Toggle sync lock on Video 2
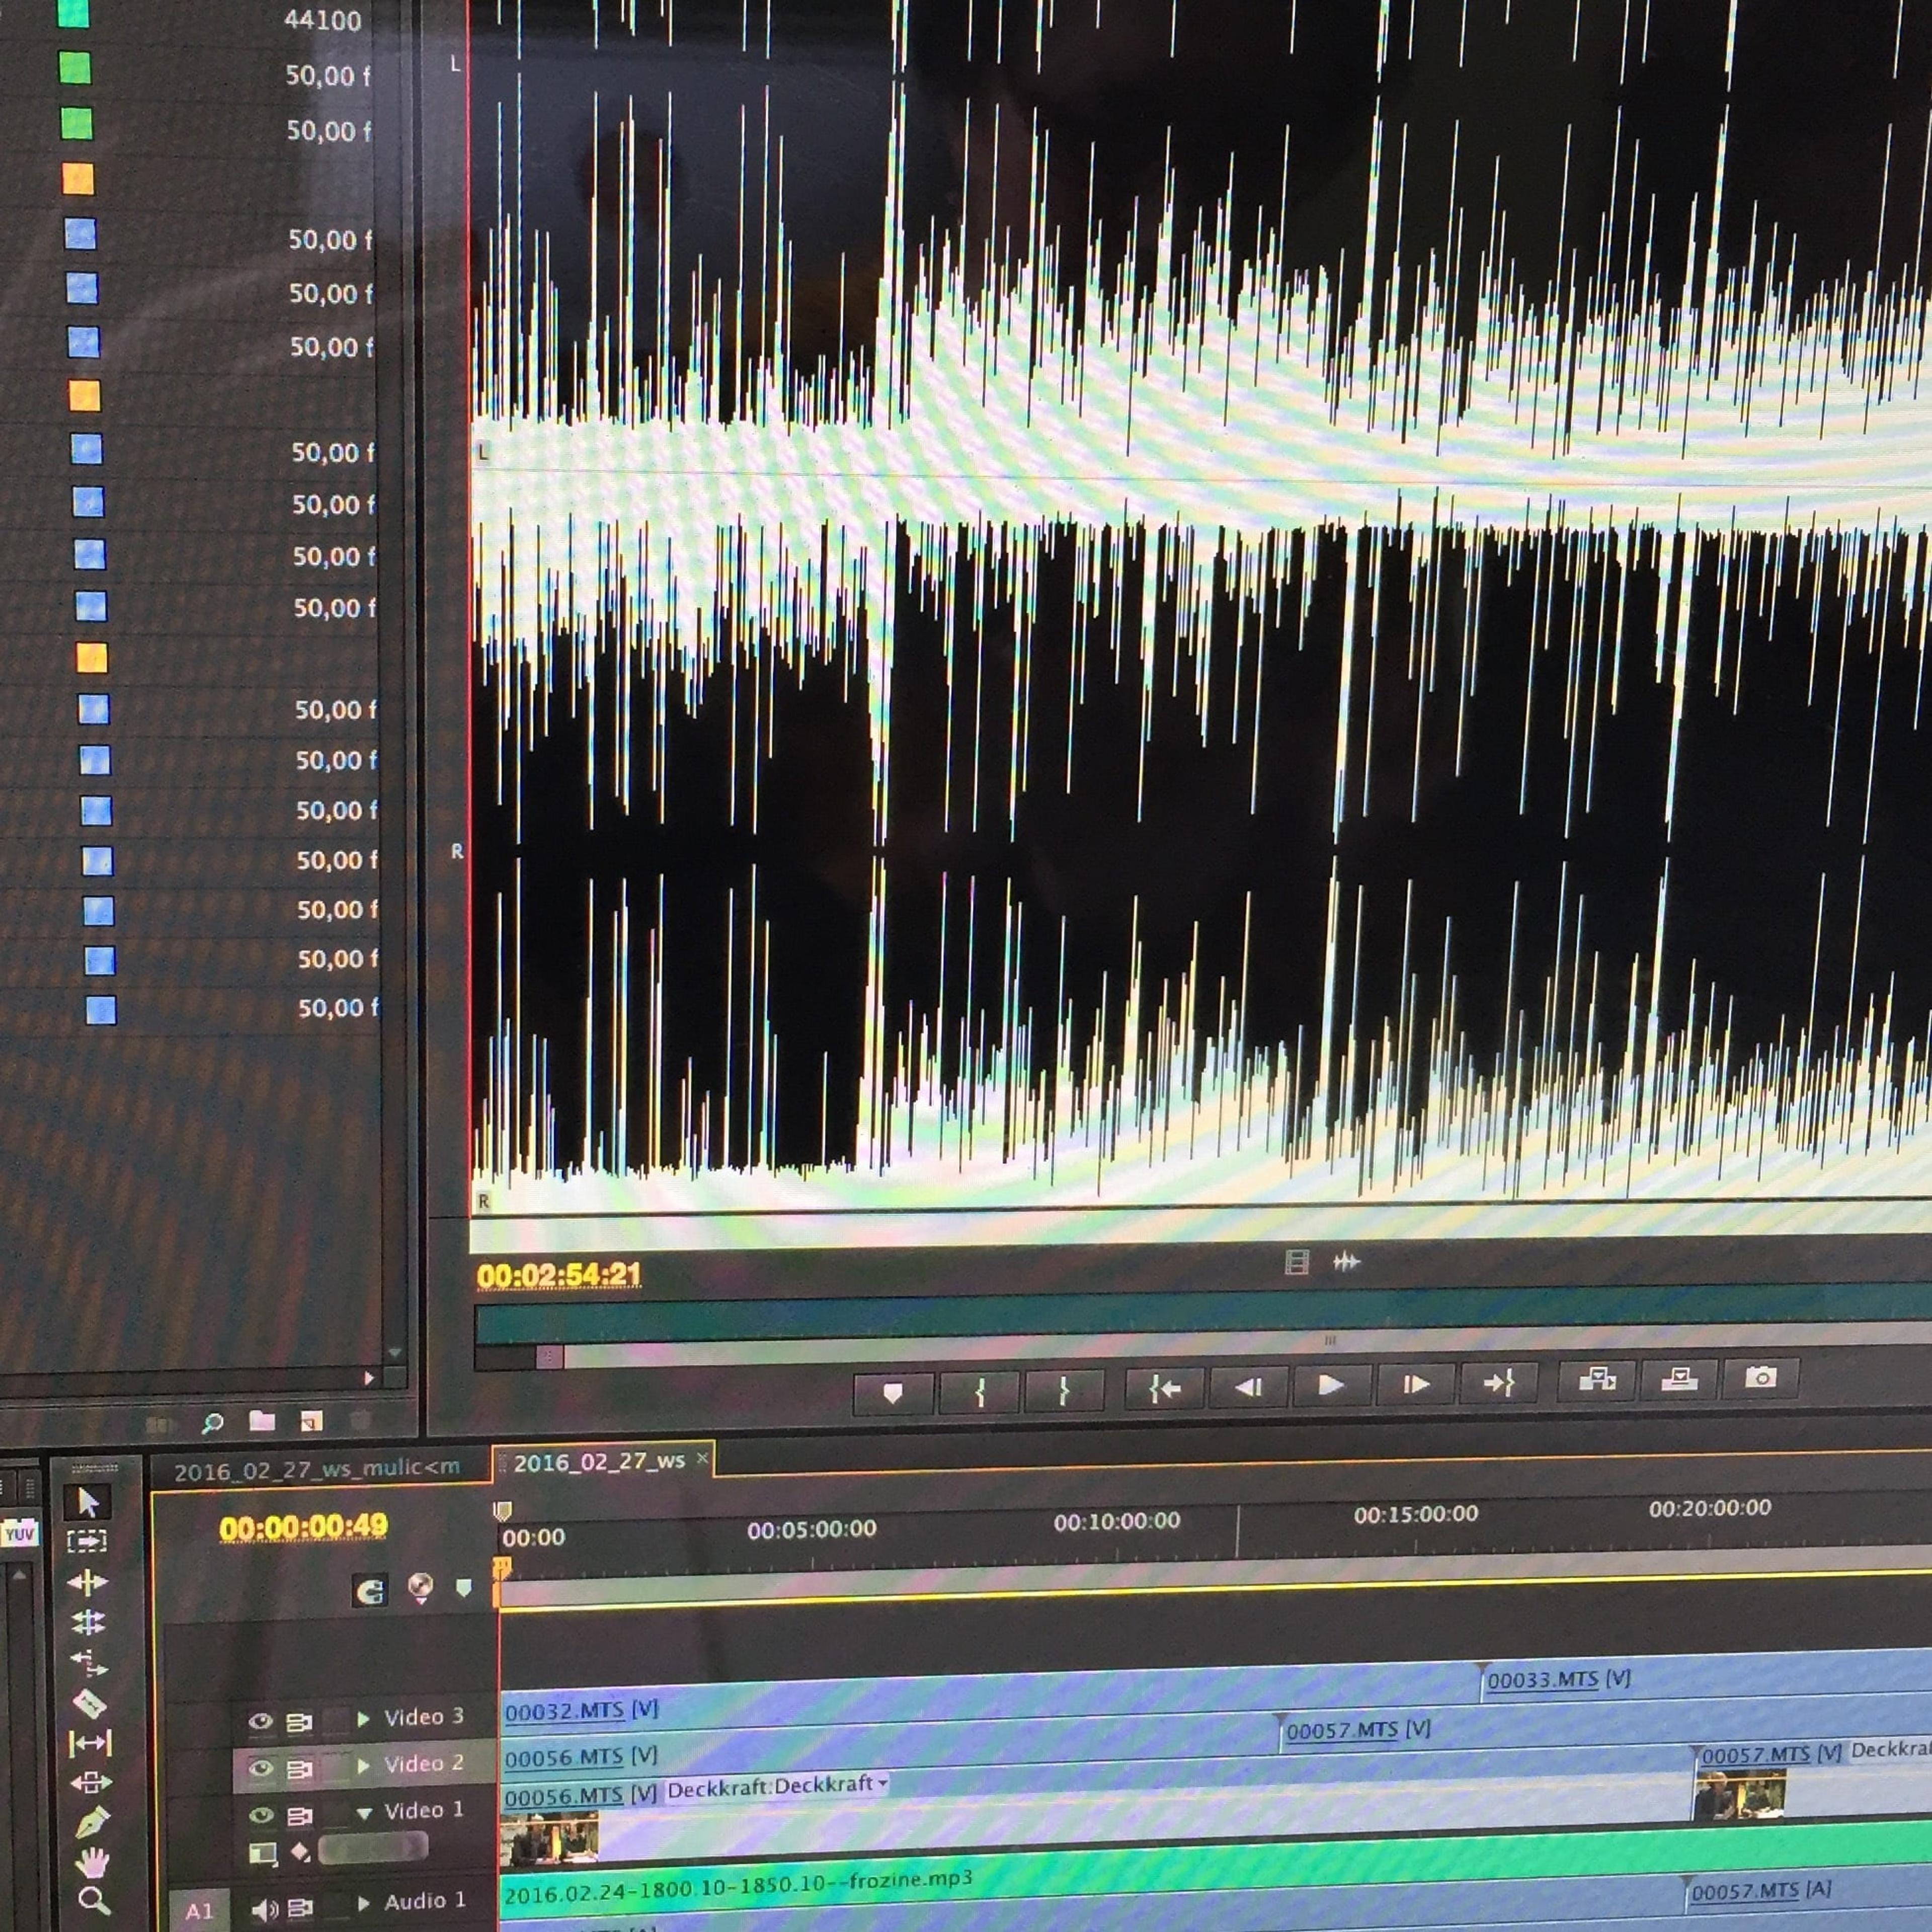This screenshot has height=1932, width=1932. [299, 1768]
